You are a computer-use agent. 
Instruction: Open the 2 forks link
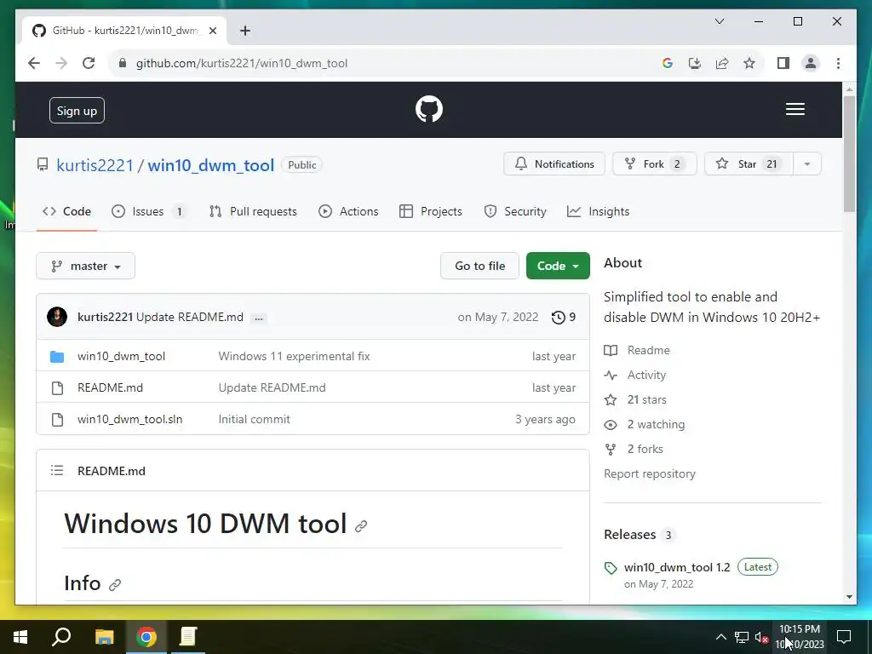coord(634,449)
